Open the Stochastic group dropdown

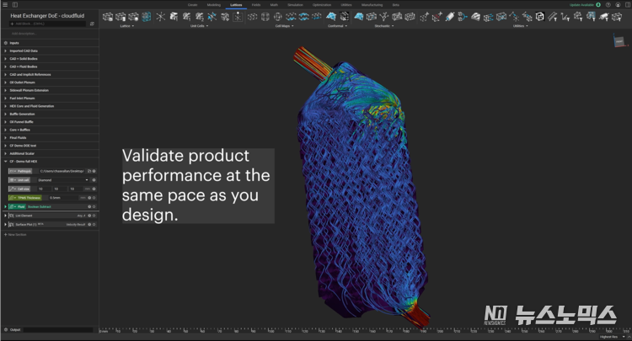pos(393,26)
